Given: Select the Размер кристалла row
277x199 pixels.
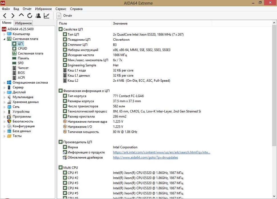Looking at the screenshot, I should [164, 116].
